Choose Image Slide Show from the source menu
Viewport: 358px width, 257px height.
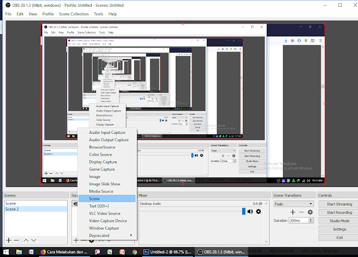click(x=107, y=184)
